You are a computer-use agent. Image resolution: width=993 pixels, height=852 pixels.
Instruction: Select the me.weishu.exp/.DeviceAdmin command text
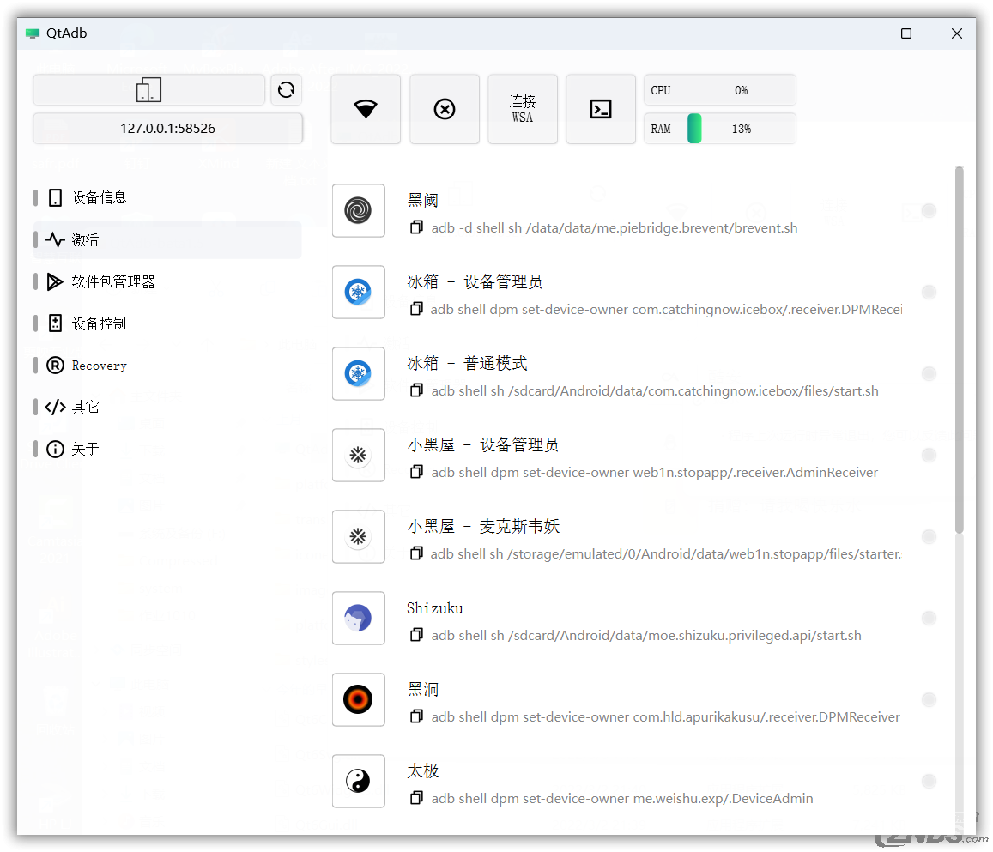tap(622, 799)
